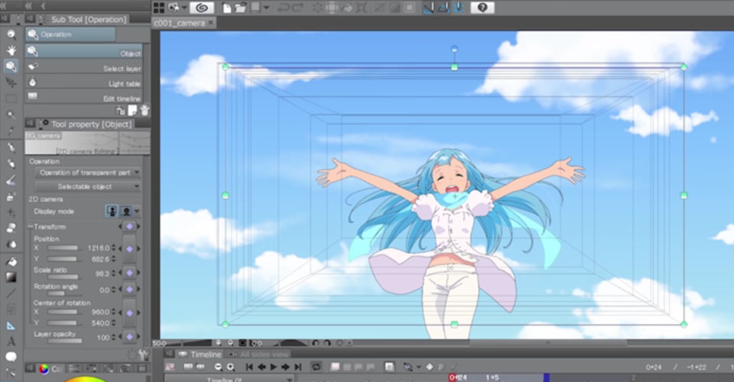Open the Tool property [Object] palette tab
Image resolution: width=734 pixels, height=382 pixels.
coord(87,124)
